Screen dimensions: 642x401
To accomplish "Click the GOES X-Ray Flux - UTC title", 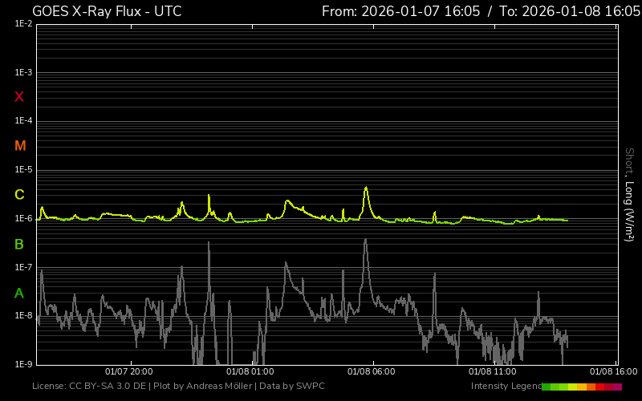I will point(107,11).
